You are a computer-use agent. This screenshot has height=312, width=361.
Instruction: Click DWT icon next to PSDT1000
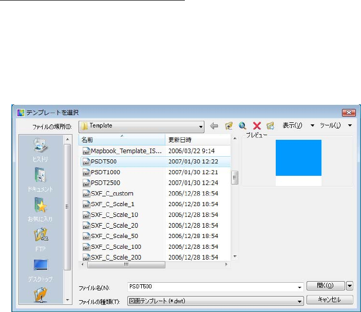(x=86, y=172)
